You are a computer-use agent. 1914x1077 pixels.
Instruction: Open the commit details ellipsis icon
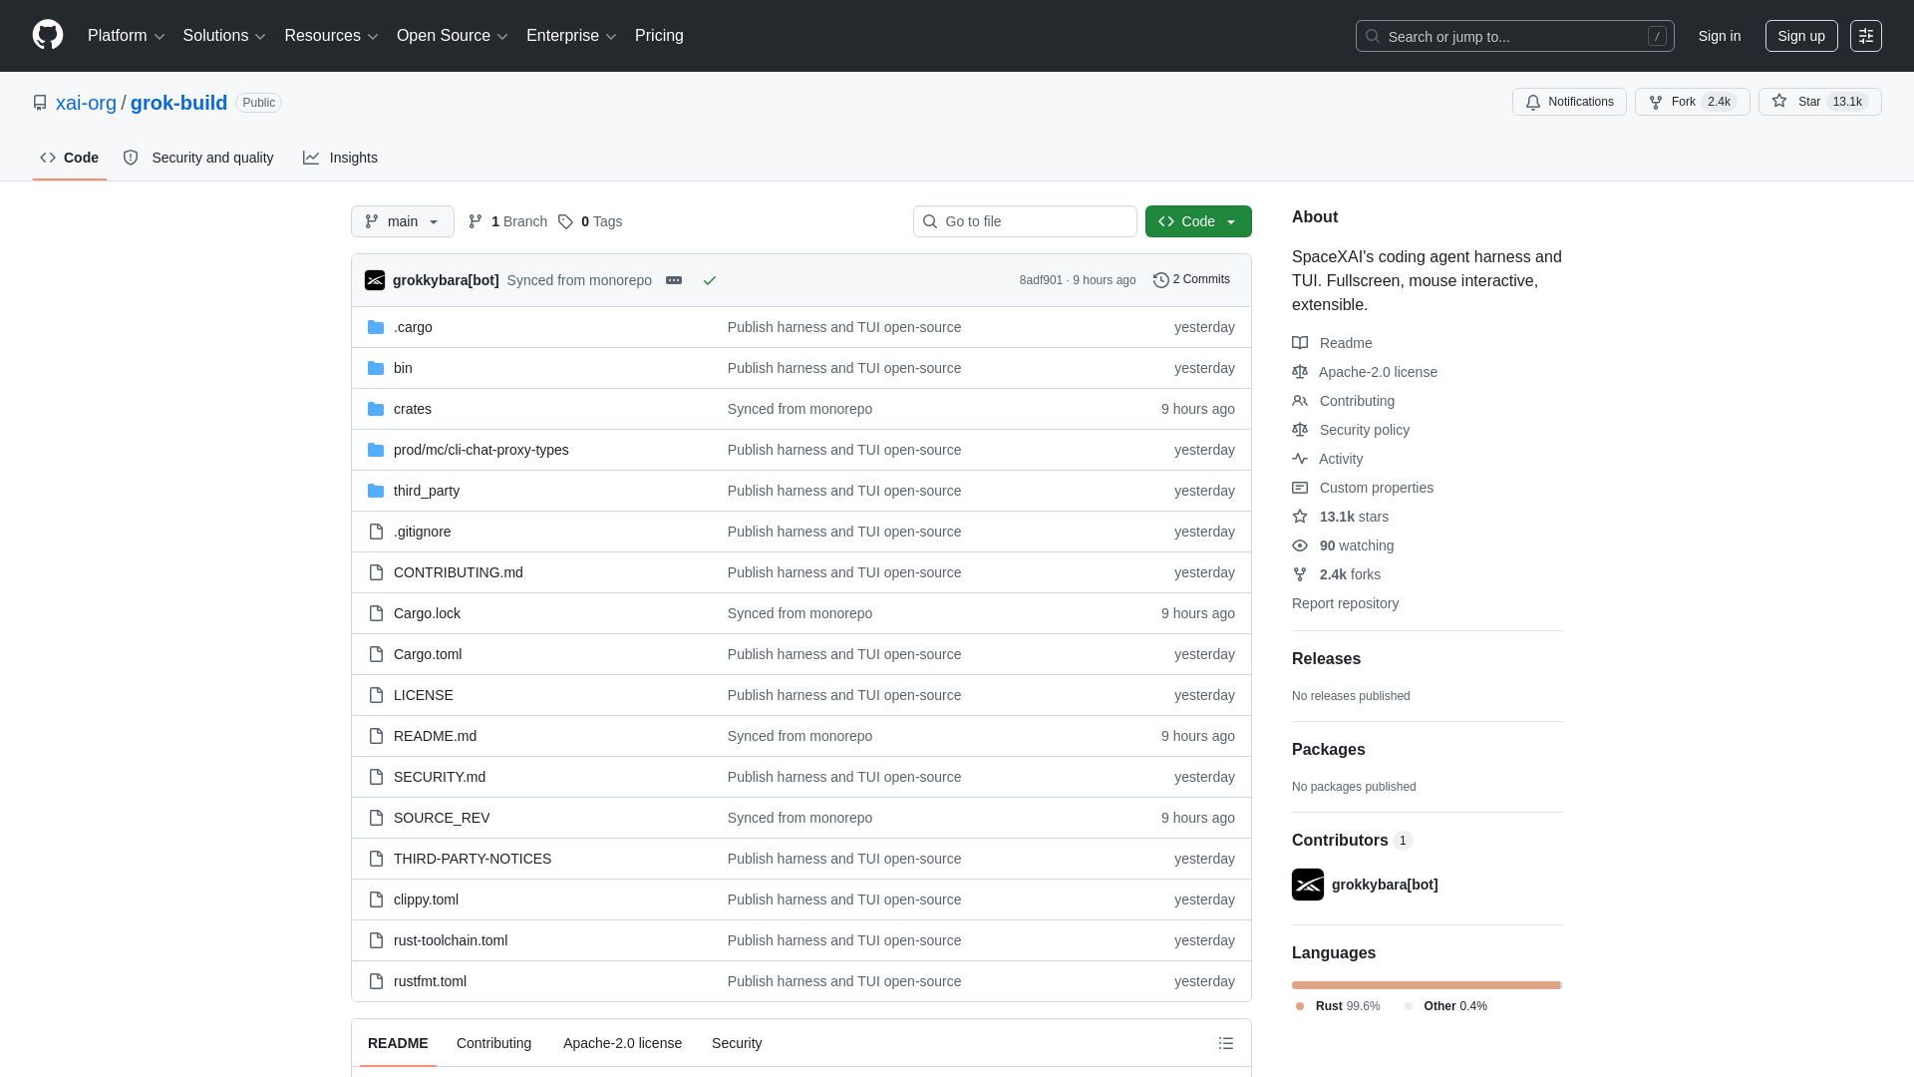pos(674,280)
